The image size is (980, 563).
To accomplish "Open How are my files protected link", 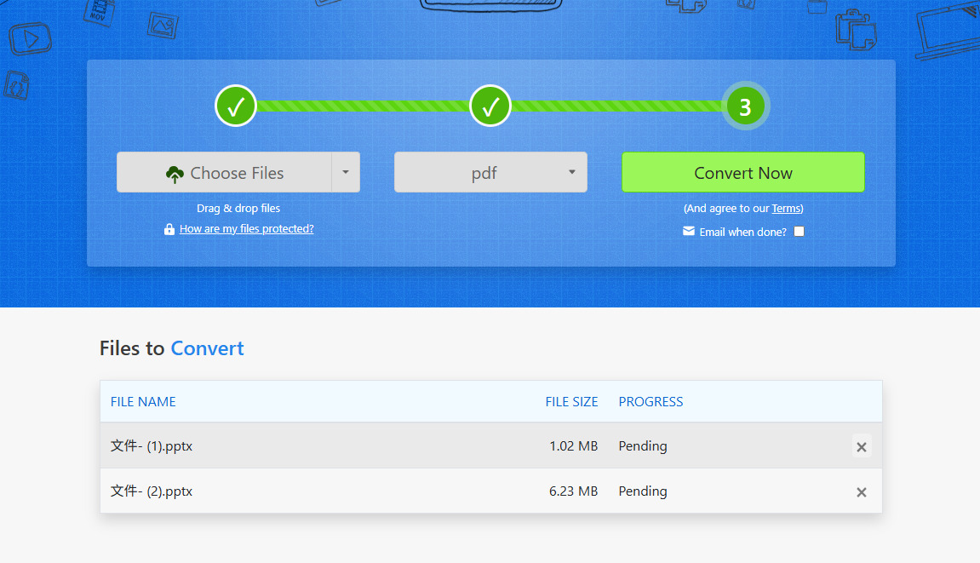I will click(246, 229).
